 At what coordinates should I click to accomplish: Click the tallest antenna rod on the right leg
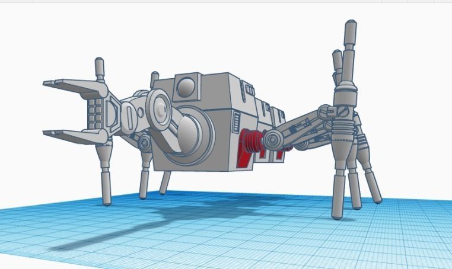coord(349,50)
